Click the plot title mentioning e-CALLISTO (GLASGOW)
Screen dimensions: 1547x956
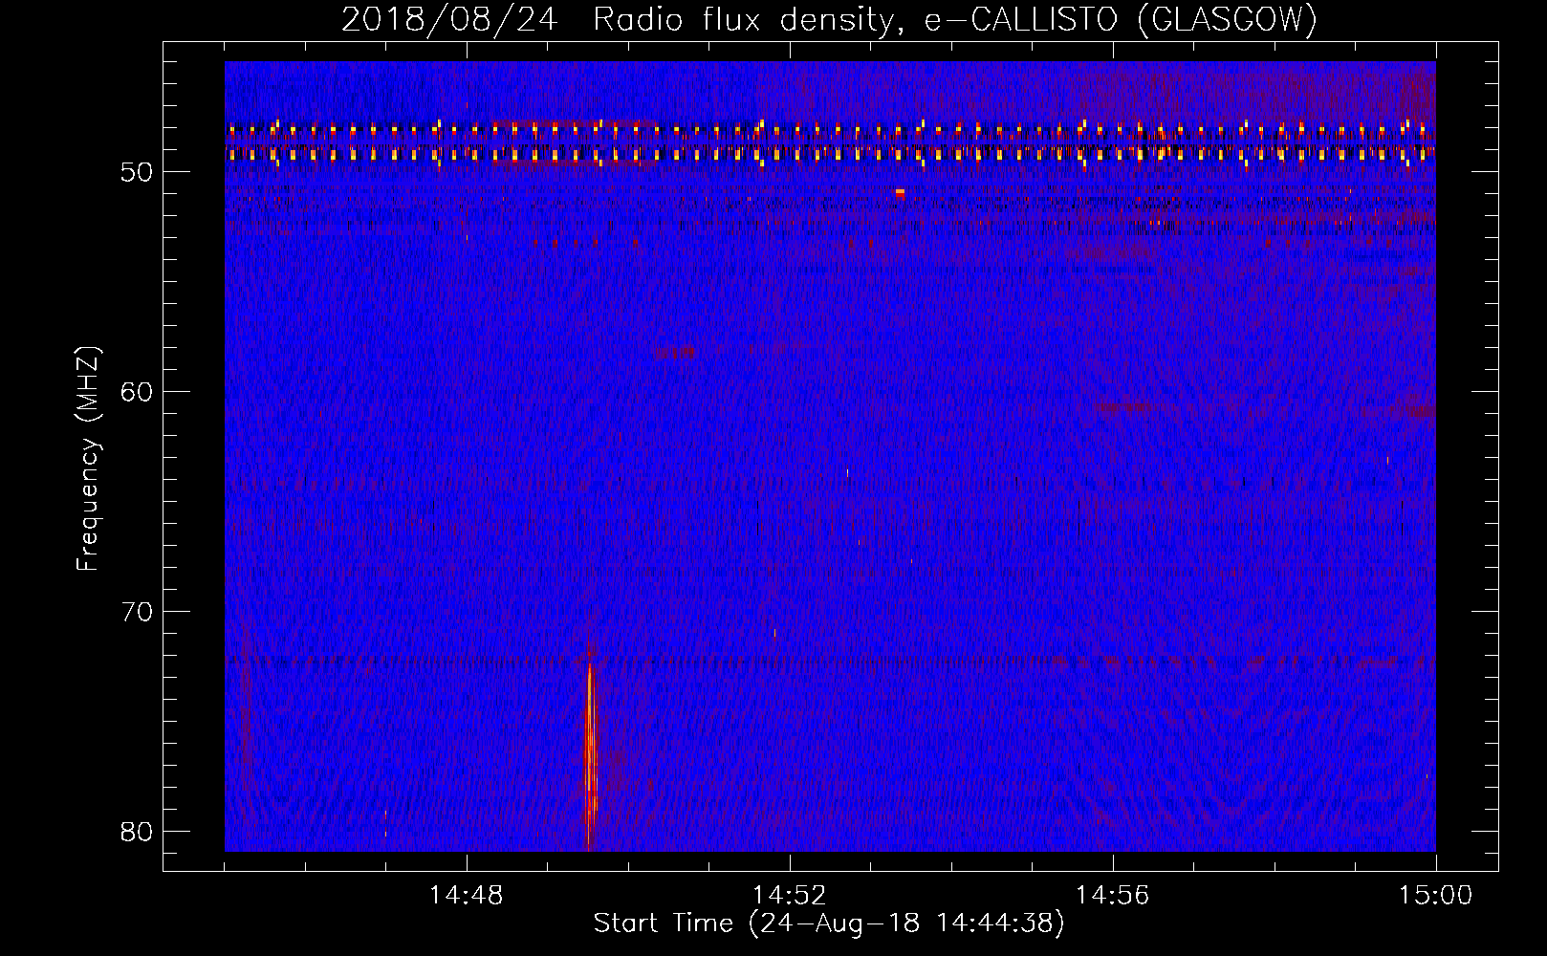829,19
